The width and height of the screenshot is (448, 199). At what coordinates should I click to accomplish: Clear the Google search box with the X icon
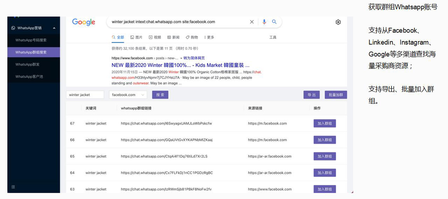[x=252, y=22]
